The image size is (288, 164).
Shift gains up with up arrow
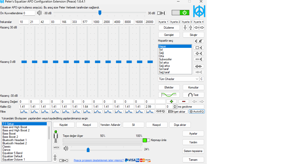191,28
